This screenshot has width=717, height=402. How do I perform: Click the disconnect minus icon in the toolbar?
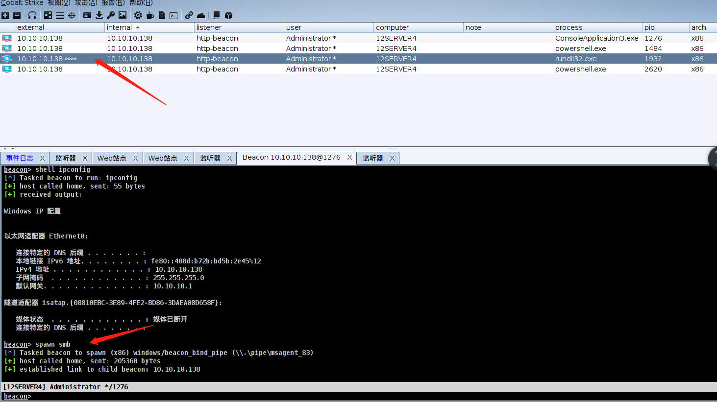(17, 15)
